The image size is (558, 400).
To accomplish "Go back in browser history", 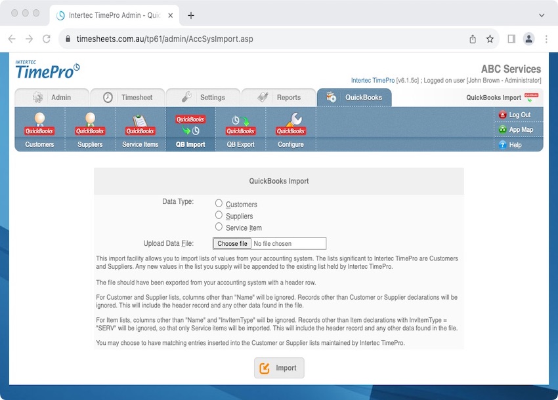I will (x=12, y=39).
